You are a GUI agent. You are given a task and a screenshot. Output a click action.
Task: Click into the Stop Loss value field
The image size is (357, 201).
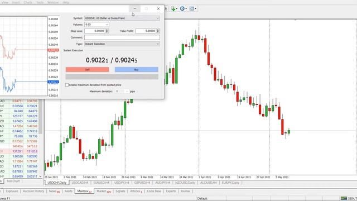click(x=95, y=31)
